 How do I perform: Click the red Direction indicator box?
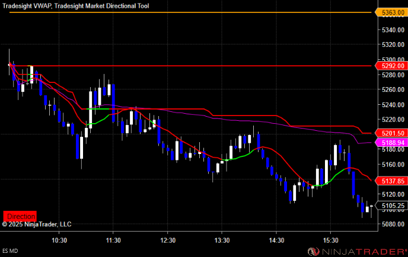[x=20, y=216]
